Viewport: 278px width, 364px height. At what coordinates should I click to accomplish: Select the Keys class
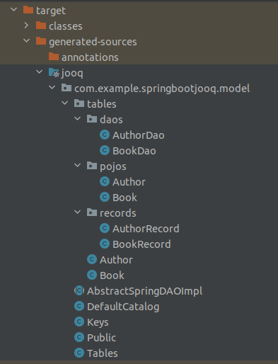point(98,322)
